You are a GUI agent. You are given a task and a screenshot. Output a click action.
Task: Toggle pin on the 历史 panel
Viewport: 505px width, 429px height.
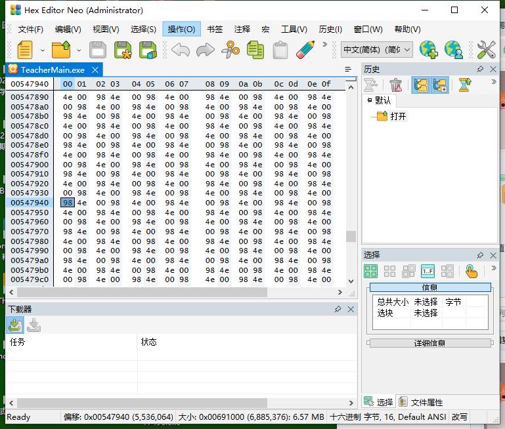click(x=480, y=69)
